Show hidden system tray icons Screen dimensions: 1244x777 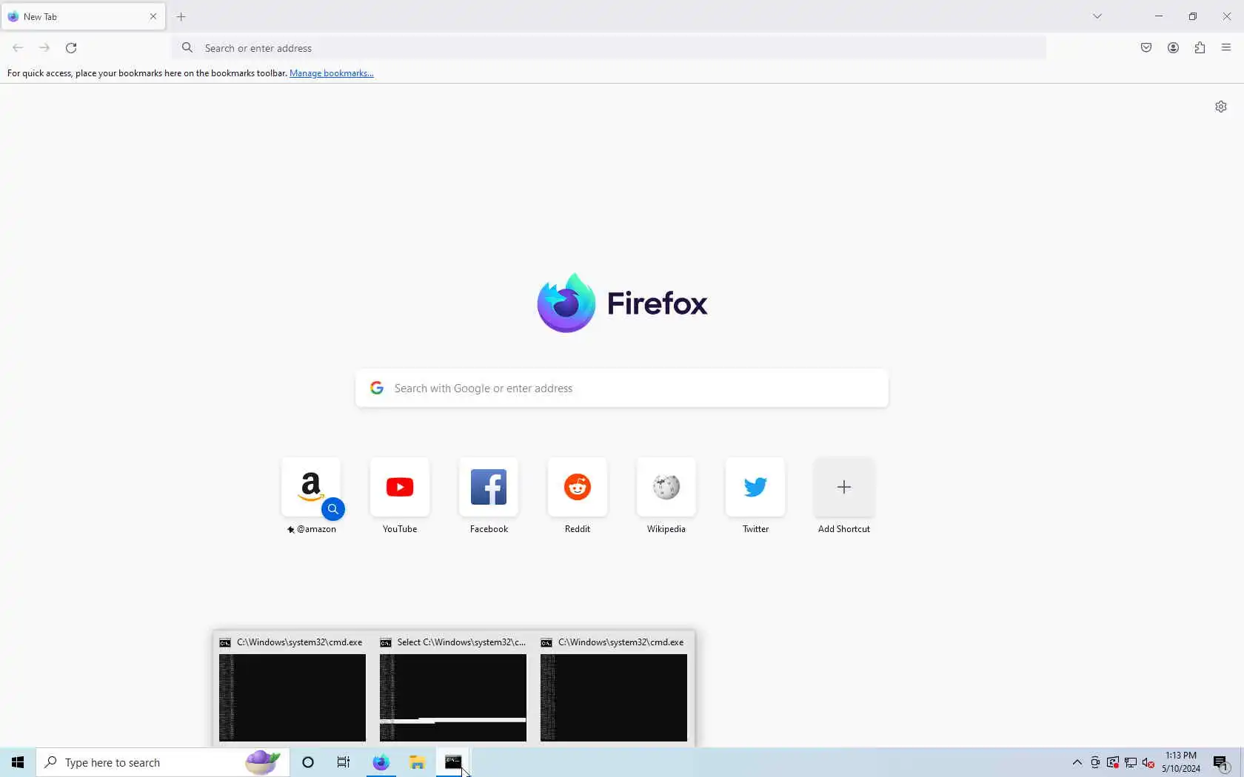point(1077,762)
